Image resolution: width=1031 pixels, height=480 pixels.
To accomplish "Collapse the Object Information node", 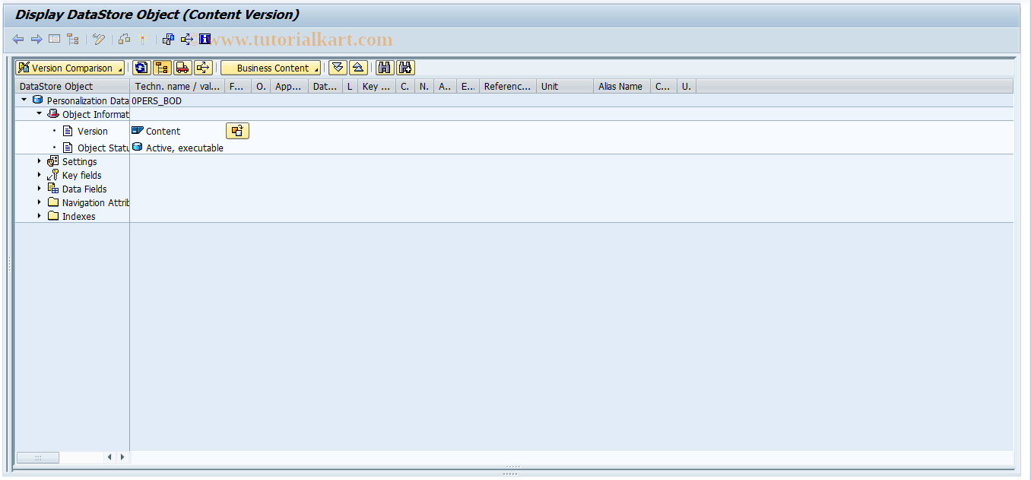I will [x=39, y=113].
